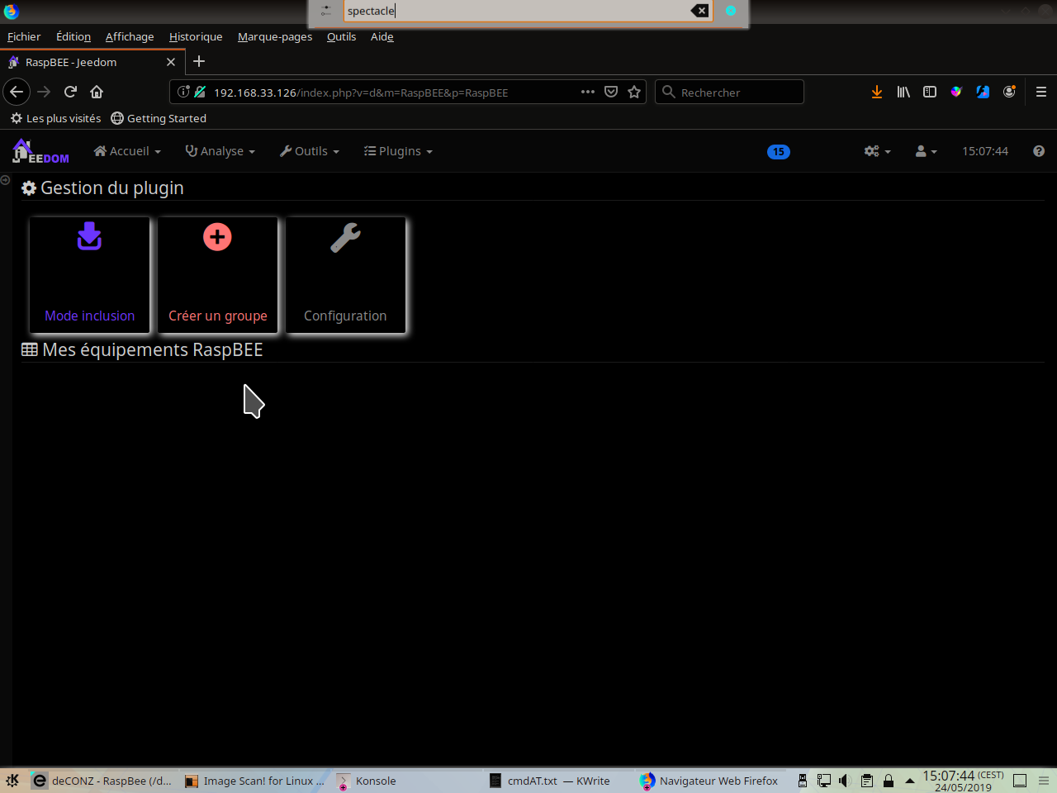The width and height of the screenshot is (1057, 793).
Task: Open the taskbar clock calendar
Action: (x=963, y=781)
